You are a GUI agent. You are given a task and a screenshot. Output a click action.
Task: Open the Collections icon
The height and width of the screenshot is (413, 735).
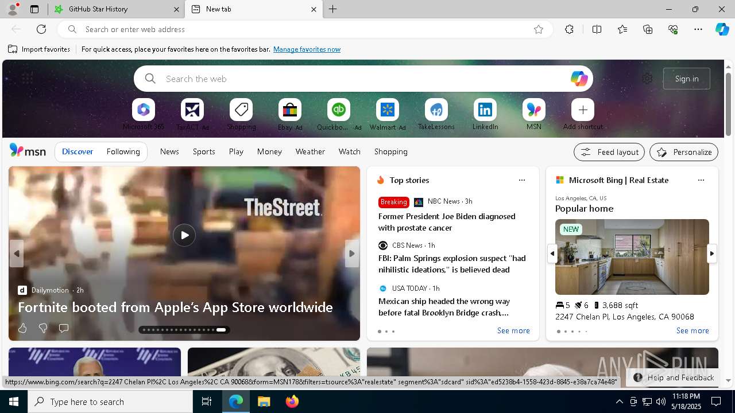[648, 29]
